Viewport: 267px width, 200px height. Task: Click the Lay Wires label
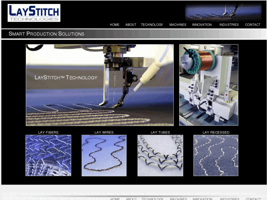click(x=104, y=132)
